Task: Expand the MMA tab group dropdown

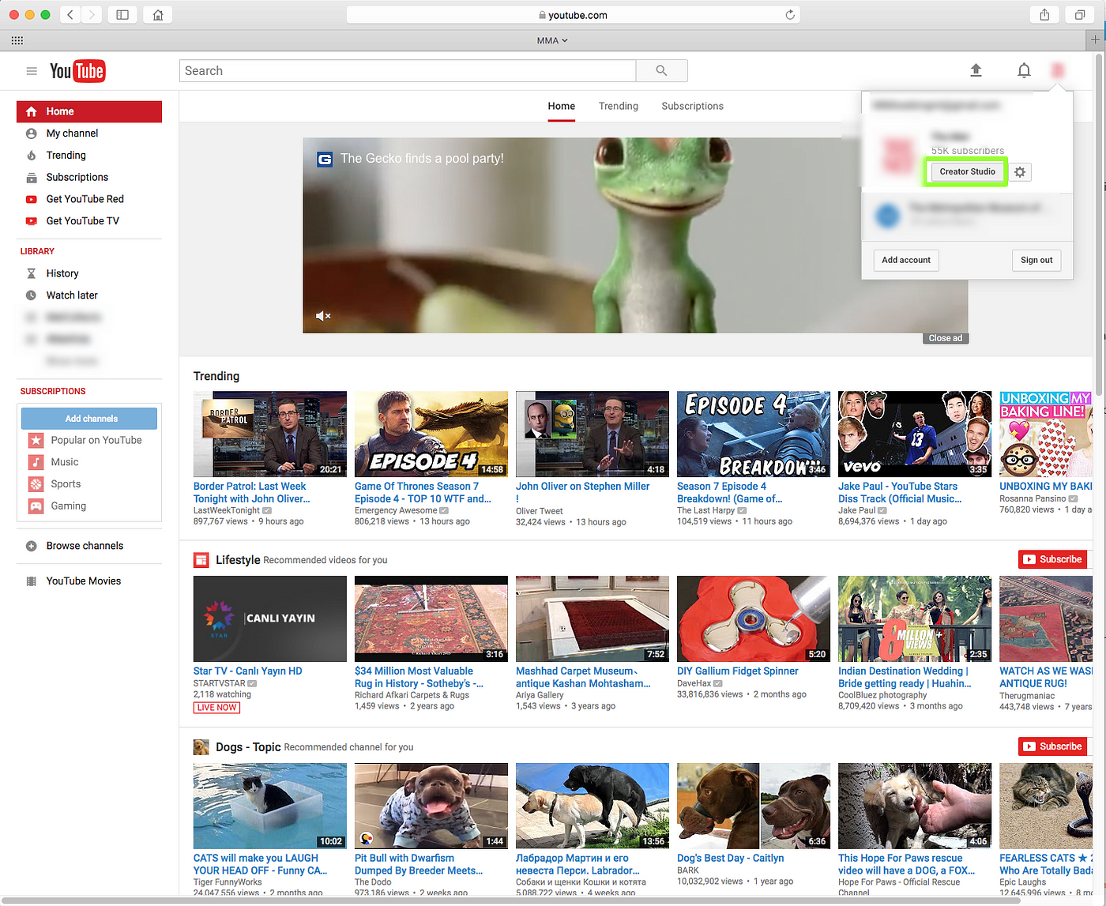Action: 552,40
